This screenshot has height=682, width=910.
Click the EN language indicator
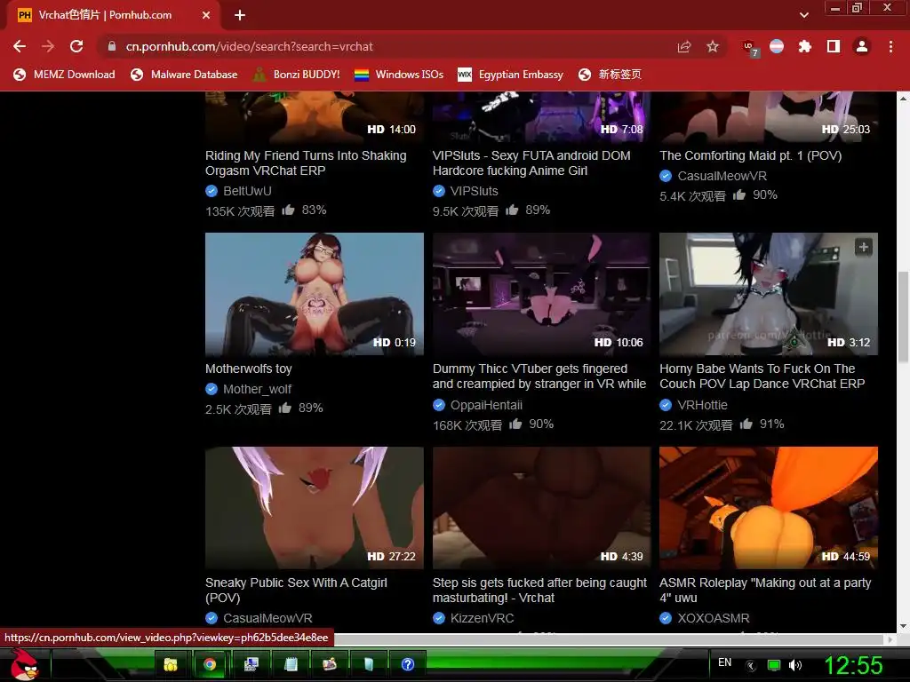(x=724, y=662)
